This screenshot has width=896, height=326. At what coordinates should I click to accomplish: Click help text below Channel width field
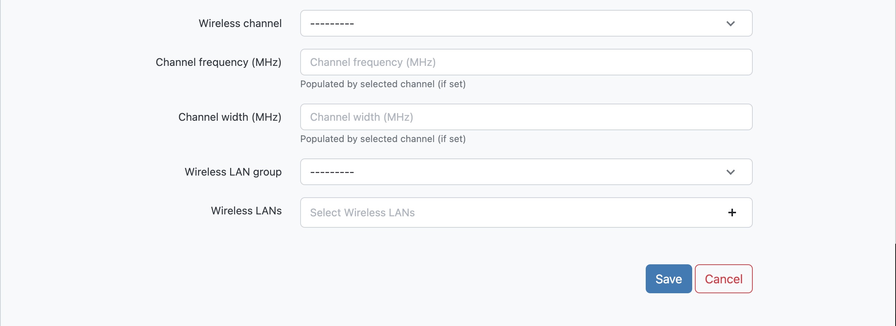[383, 139]
